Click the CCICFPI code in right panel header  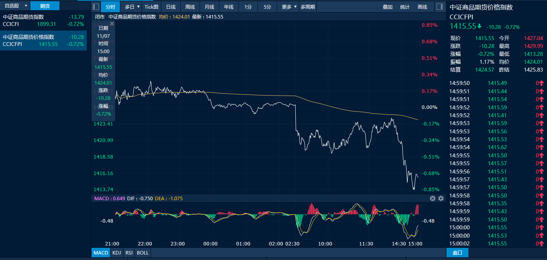tap(461, 17)
